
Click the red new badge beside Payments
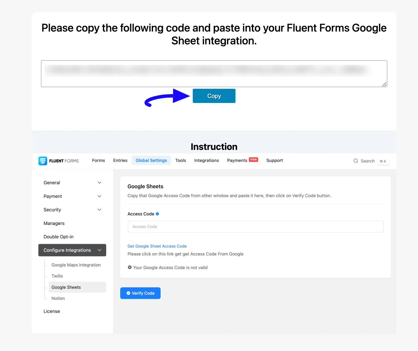[x=253, y=160]
